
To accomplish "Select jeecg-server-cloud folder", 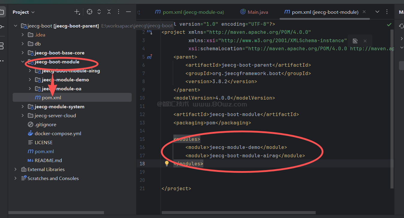I will 55,116.
